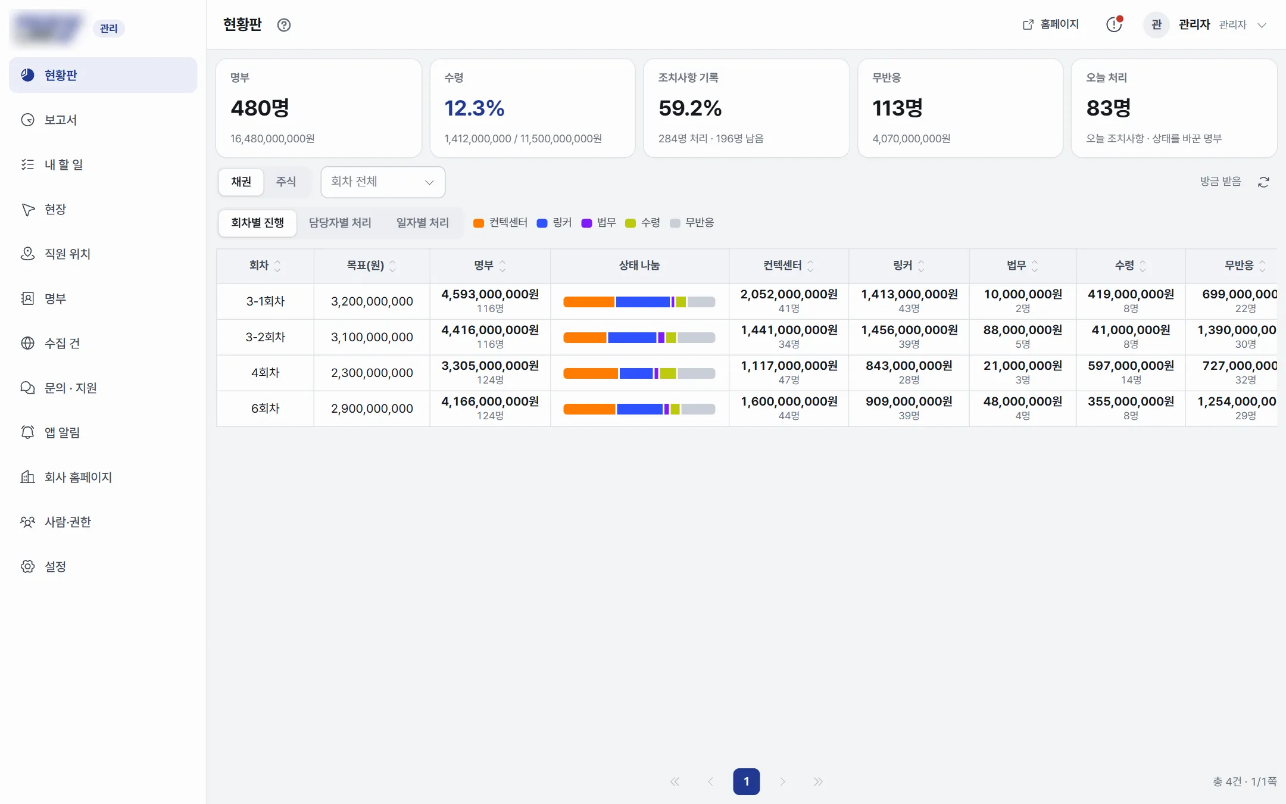Toggle the 링커 legend item
The width and height of the screenshot is (1286, 804).
[554, 223]
